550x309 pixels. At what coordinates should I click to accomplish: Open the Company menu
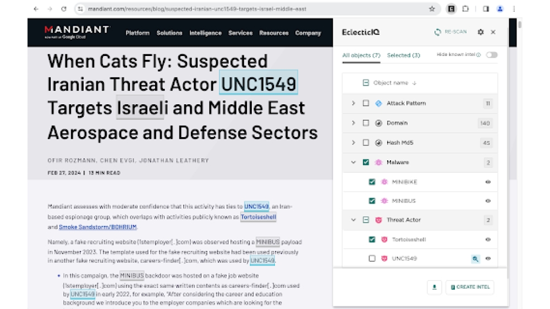(308, 33)
